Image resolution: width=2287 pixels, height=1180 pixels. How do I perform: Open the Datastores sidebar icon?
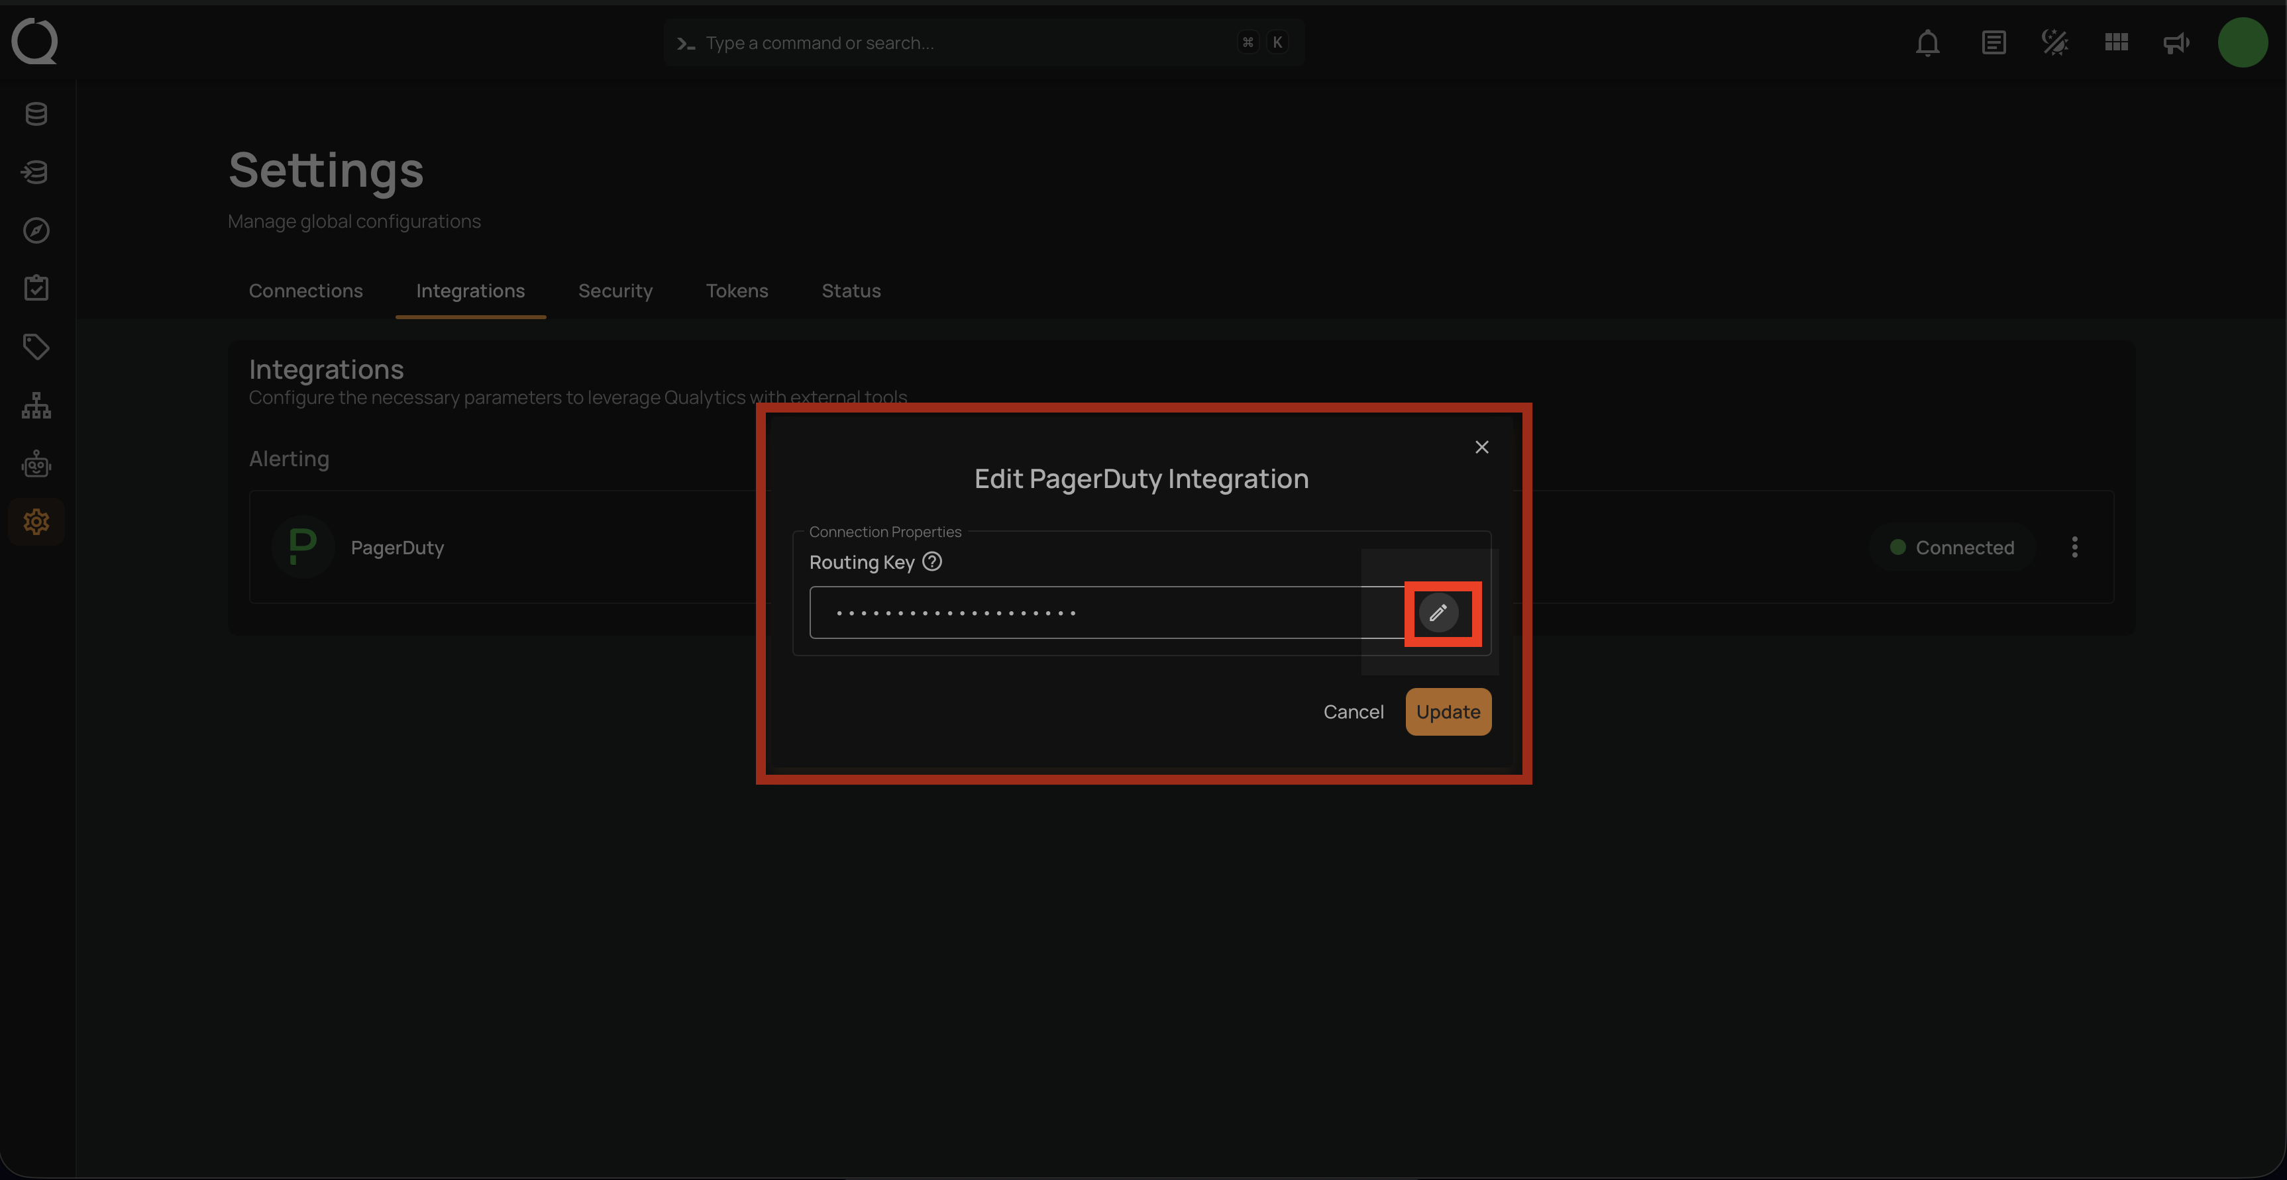tap(36, 114)
